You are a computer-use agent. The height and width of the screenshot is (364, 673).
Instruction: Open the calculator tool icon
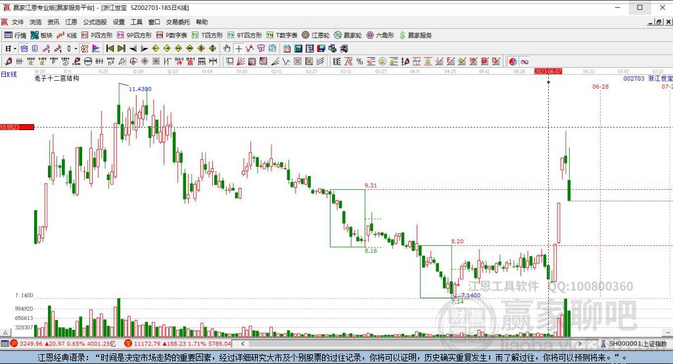pos(298,49)
